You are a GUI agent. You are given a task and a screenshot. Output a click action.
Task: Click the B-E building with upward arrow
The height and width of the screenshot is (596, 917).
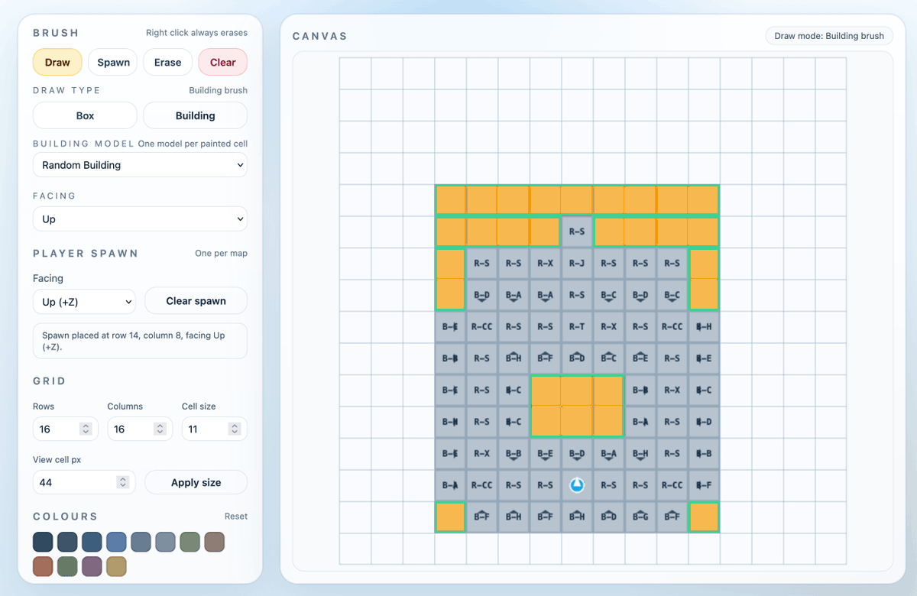[641, 359]
